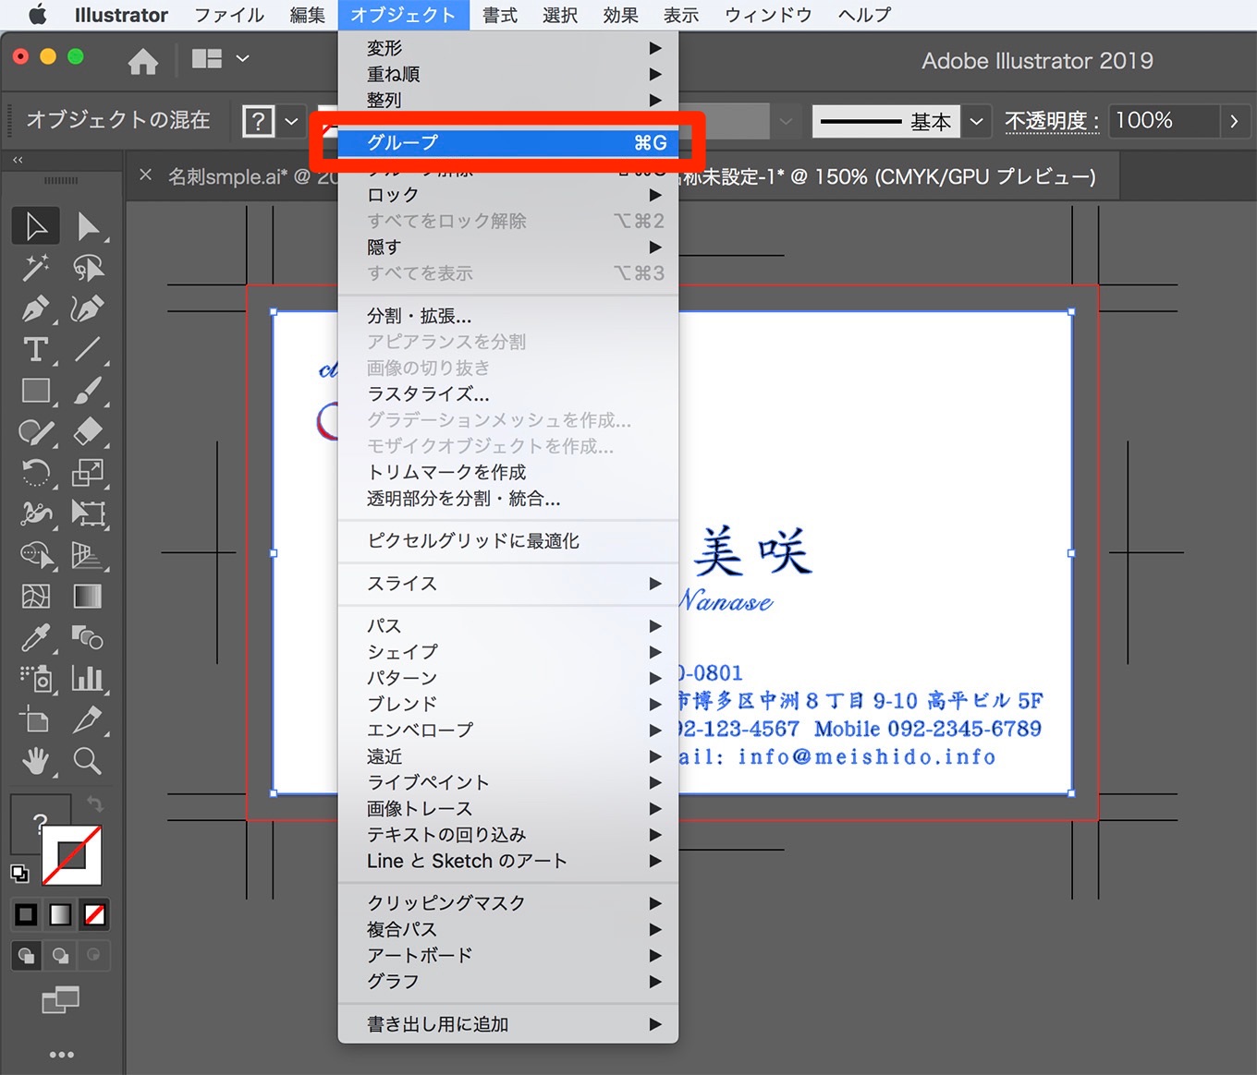Select the Pen tool
The height and width of the screenshot is (1075, 1257).
tap(36, 308)
